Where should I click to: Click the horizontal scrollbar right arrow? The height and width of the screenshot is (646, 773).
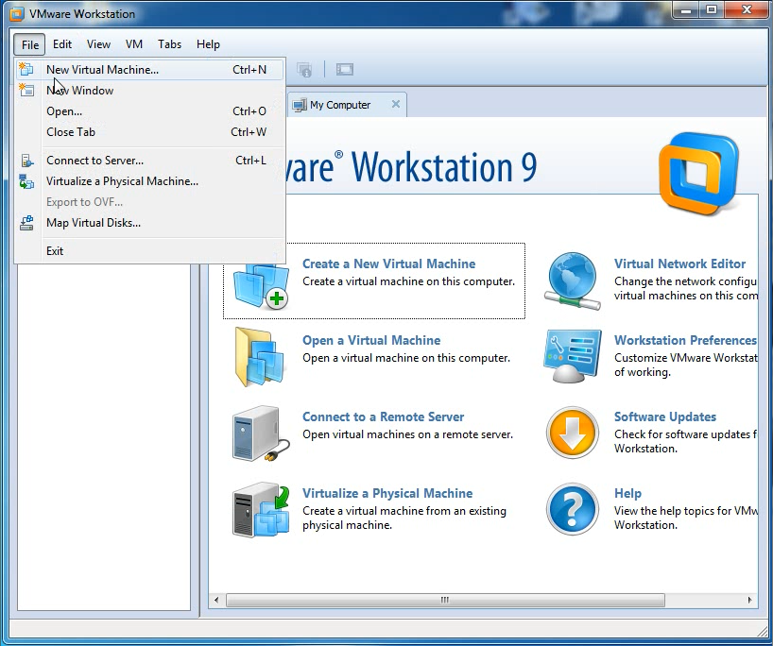pos(749,600)
